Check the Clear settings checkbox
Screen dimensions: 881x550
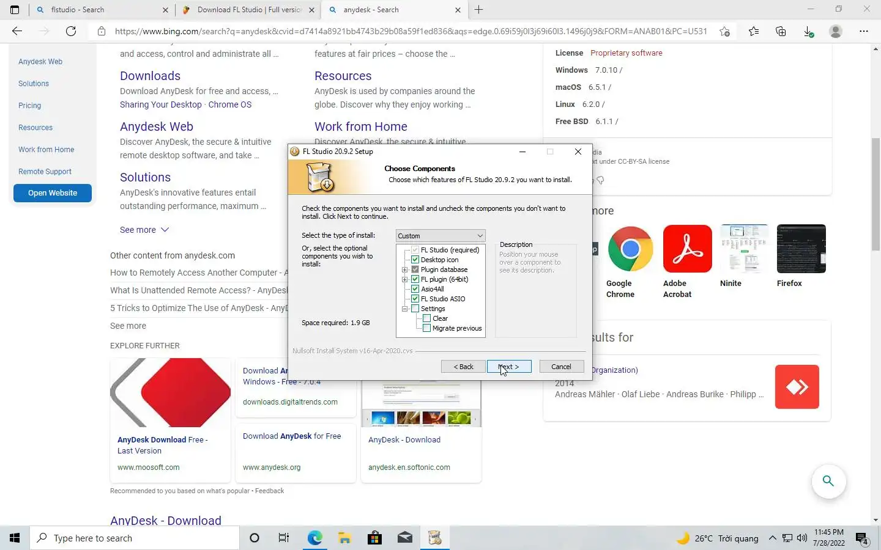tap(427, 318)
